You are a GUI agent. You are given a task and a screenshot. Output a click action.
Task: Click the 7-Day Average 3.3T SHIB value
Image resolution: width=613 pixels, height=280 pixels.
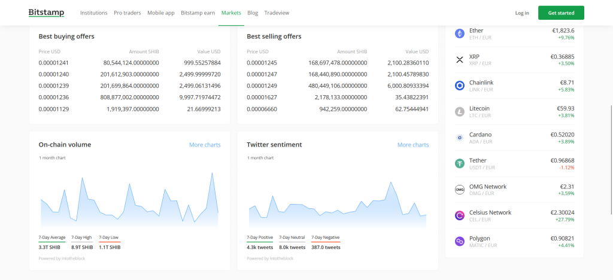tap(49, 248)
